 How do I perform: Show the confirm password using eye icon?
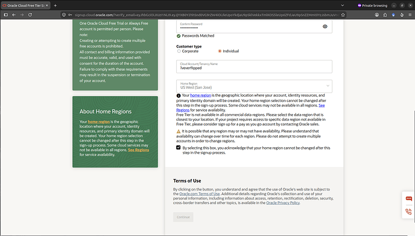[x=325, y=26]
